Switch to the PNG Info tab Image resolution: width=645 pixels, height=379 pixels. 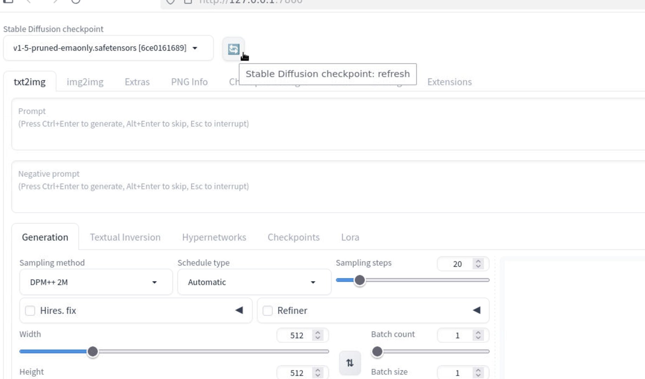[189, 82]
